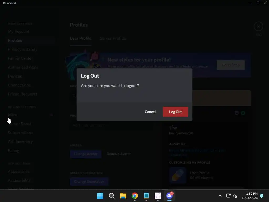The width and height of the screenshot is (269, 202).
Task: Switch to the User Profile tab
Action: tap(80, 38)
